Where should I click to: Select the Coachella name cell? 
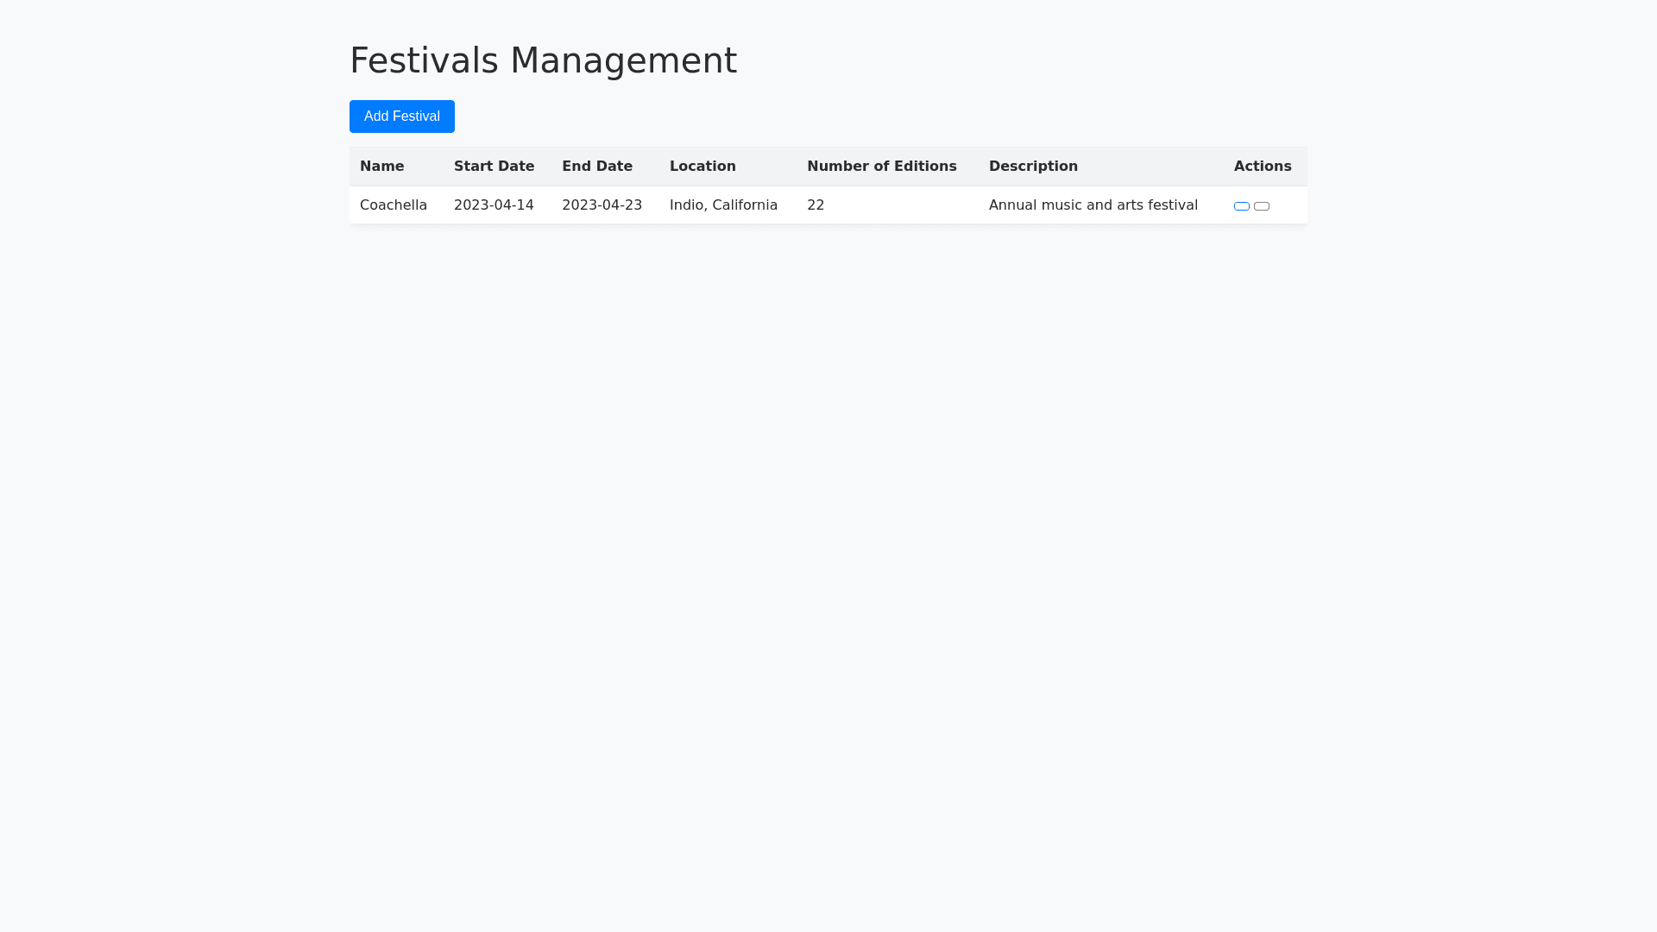pos(394,205)
